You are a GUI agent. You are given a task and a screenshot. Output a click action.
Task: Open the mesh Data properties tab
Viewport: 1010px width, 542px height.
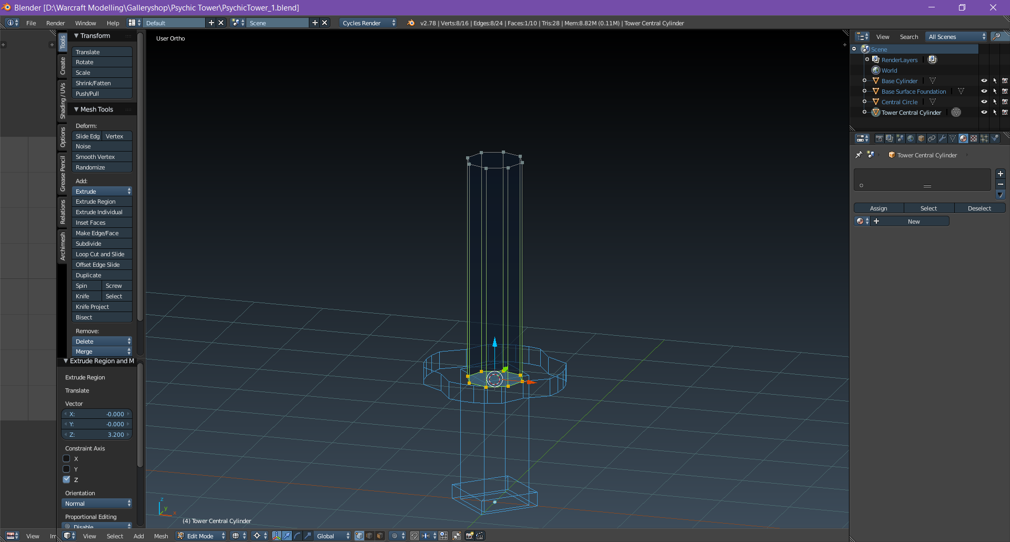point(953,138)
